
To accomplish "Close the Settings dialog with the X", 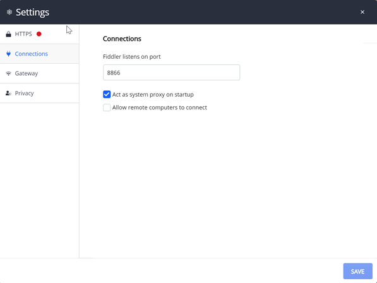I will point(362,12).
